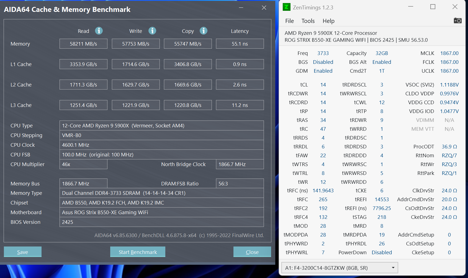This screenshot has height=278, width=468.
Task: Click RttNom value RZQ/7
Action: [449, 155]
